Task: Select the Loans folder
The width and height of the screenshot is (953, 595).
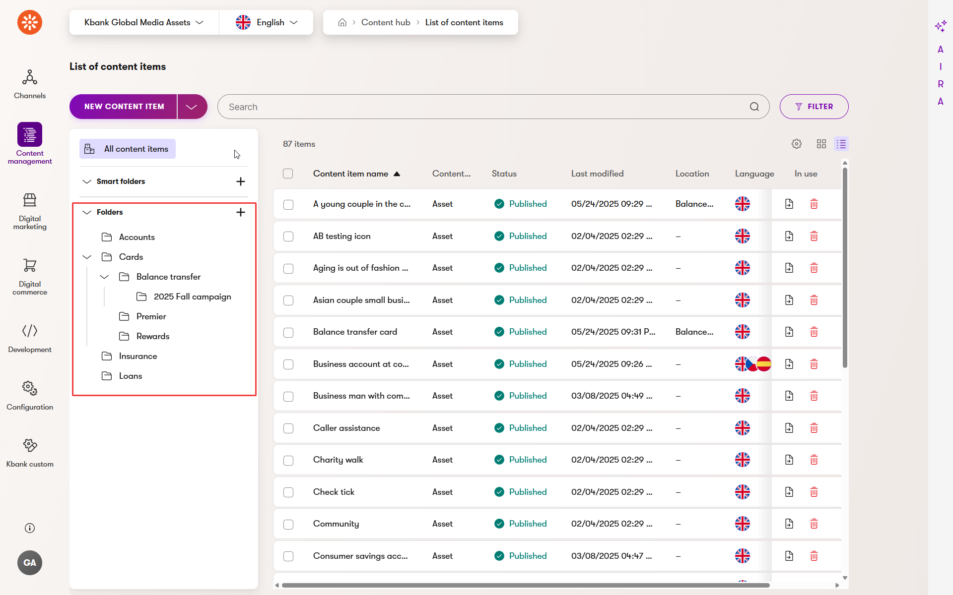Action: point(122,376)
